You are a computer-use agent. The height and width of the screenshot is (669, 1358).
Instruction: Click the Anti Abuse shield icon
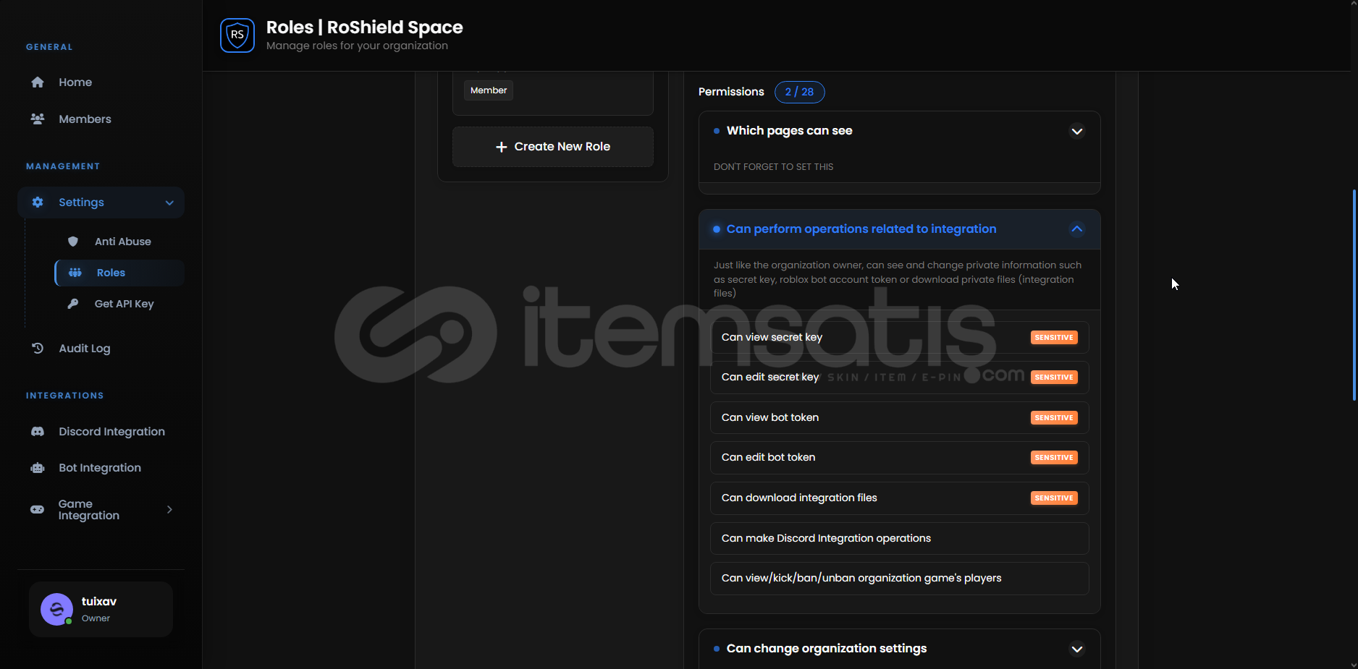[x=73, y=242]
